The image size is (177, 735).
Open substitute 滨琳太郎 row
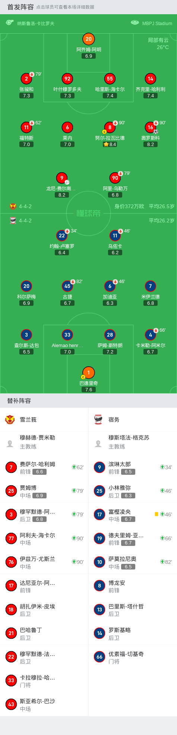[x=133, y=467]
